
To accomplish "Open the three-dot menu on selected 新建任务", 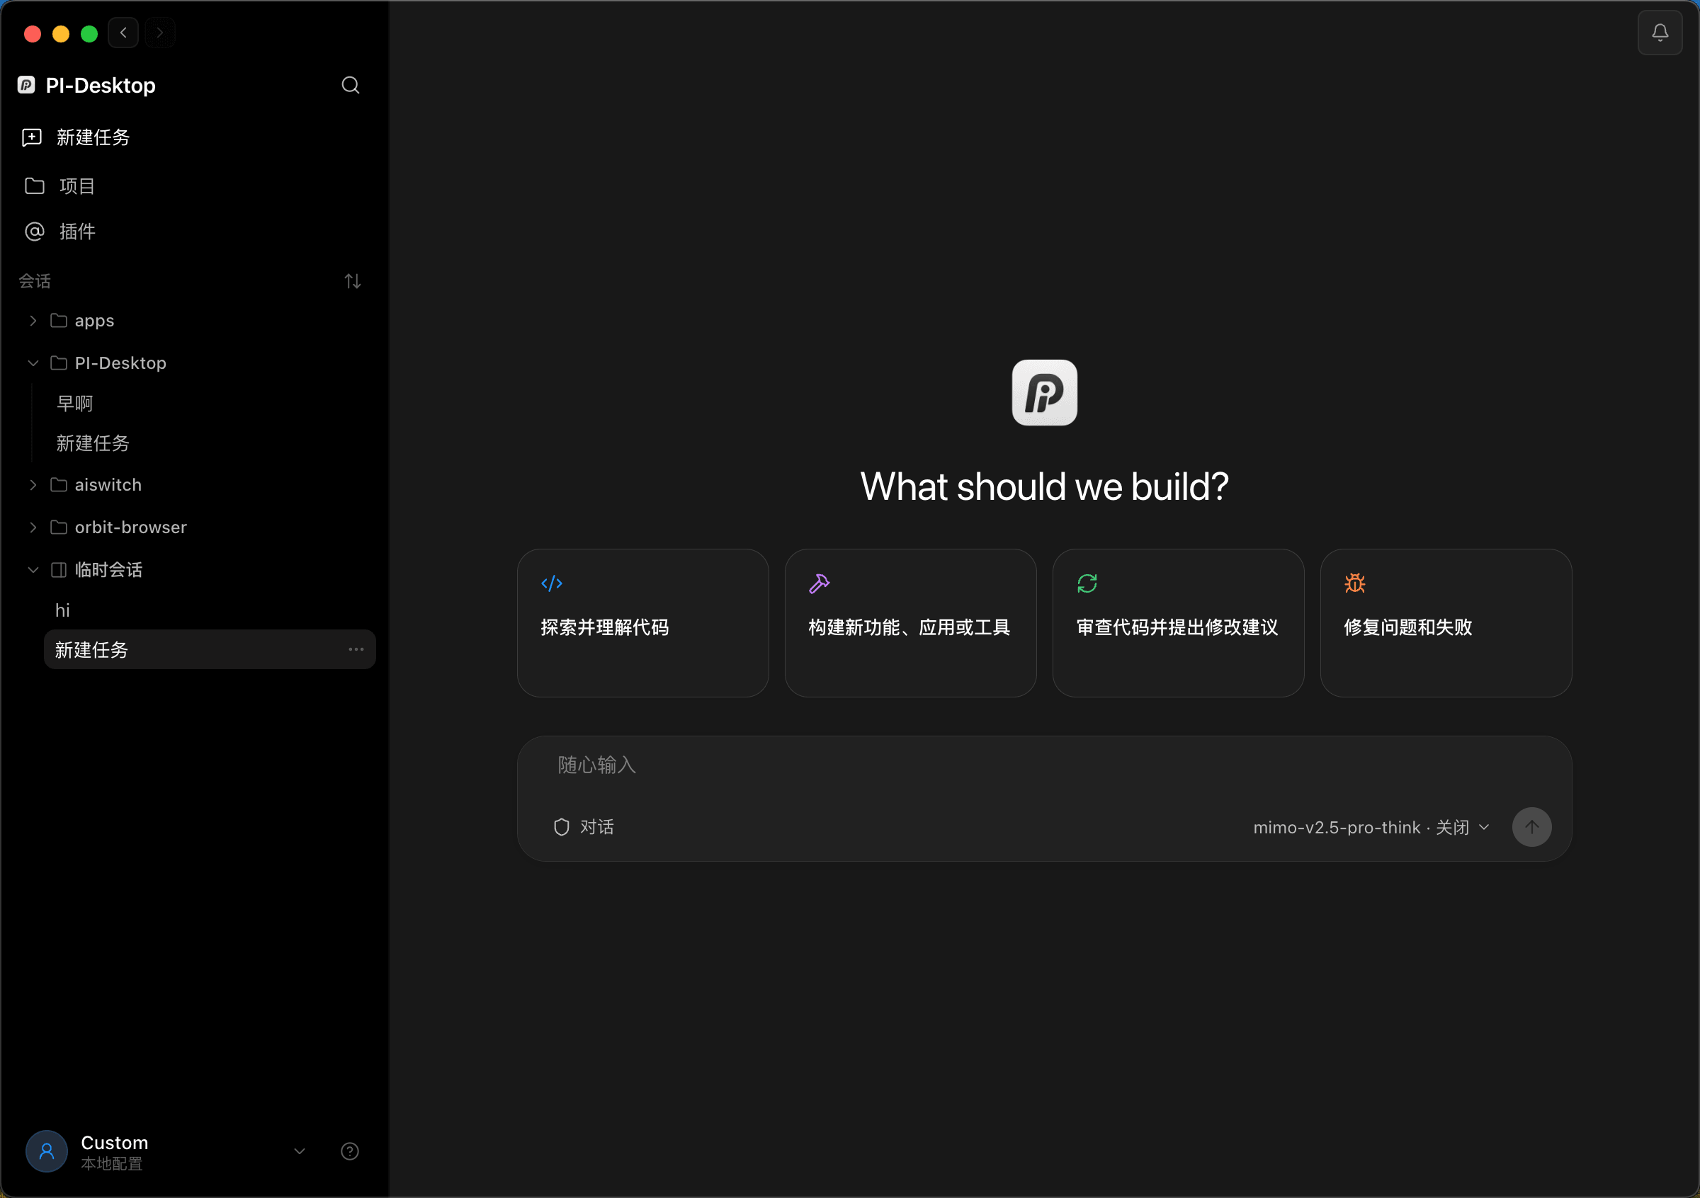I will [356, 649].
